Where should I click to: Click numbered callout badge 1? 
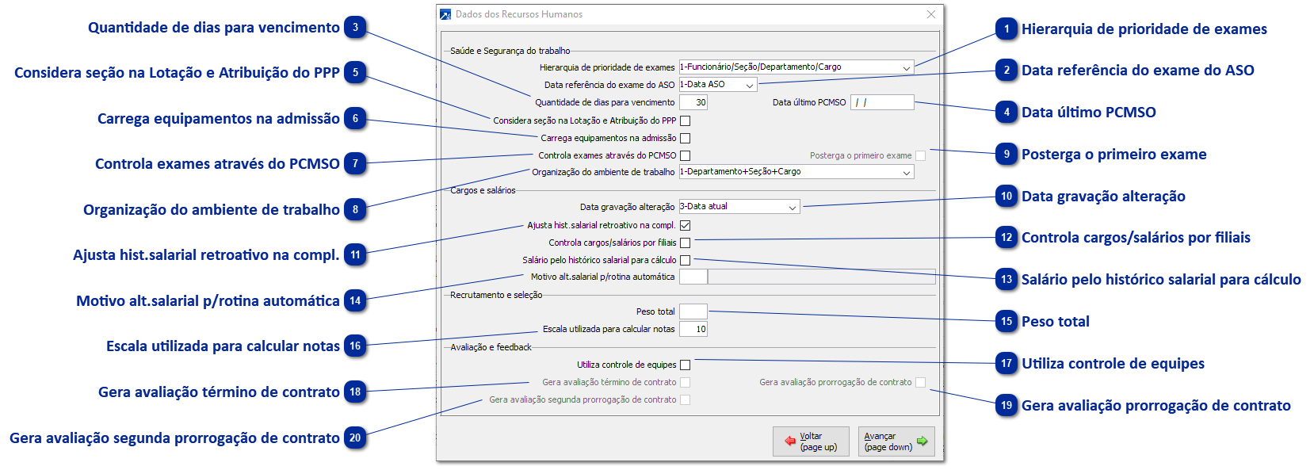(1007, 29)
